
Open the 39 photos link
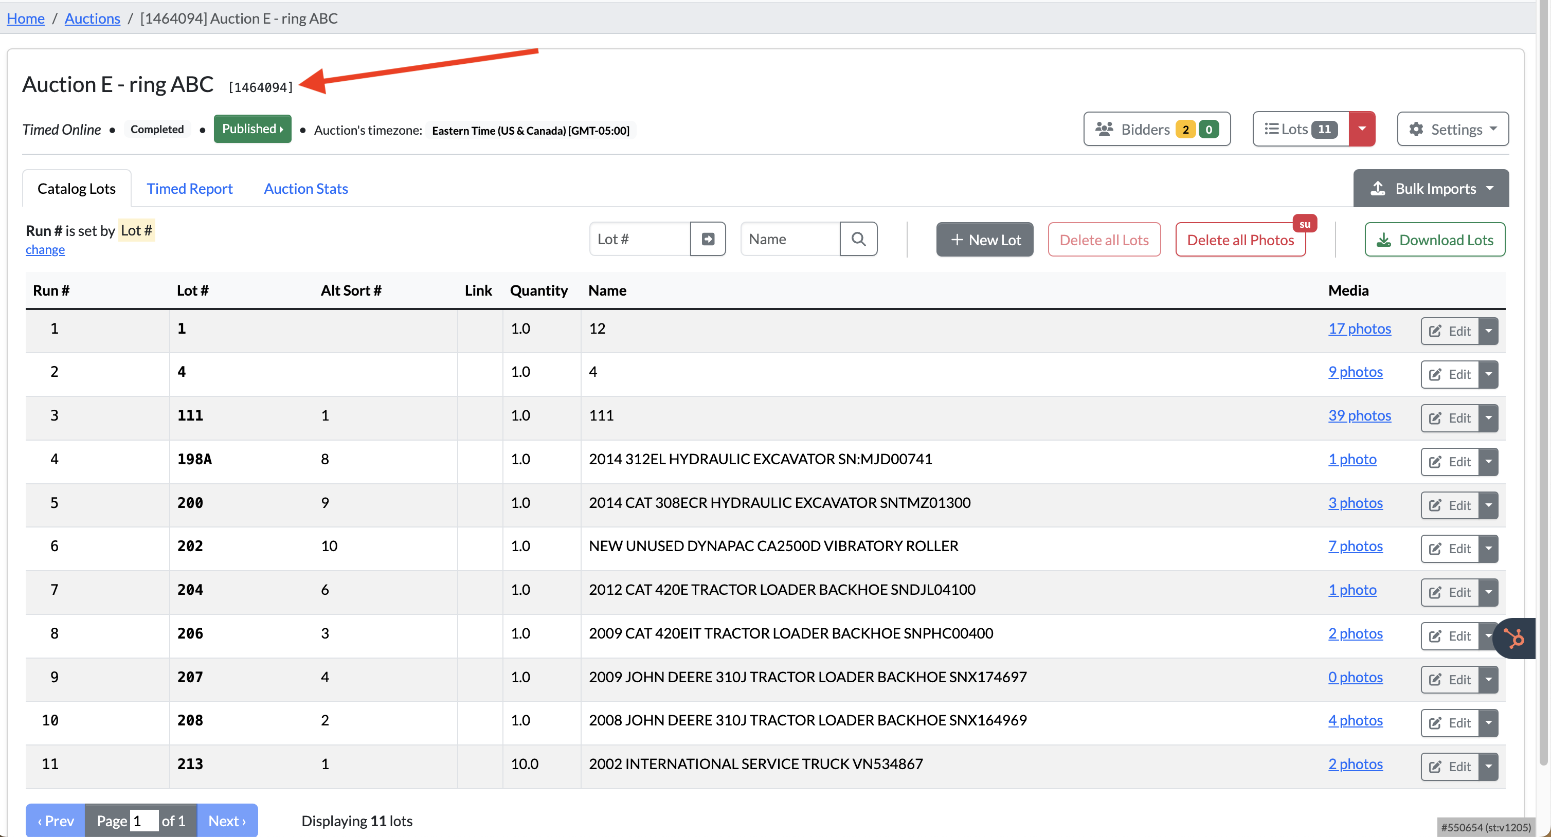(x=1359, y=415)
